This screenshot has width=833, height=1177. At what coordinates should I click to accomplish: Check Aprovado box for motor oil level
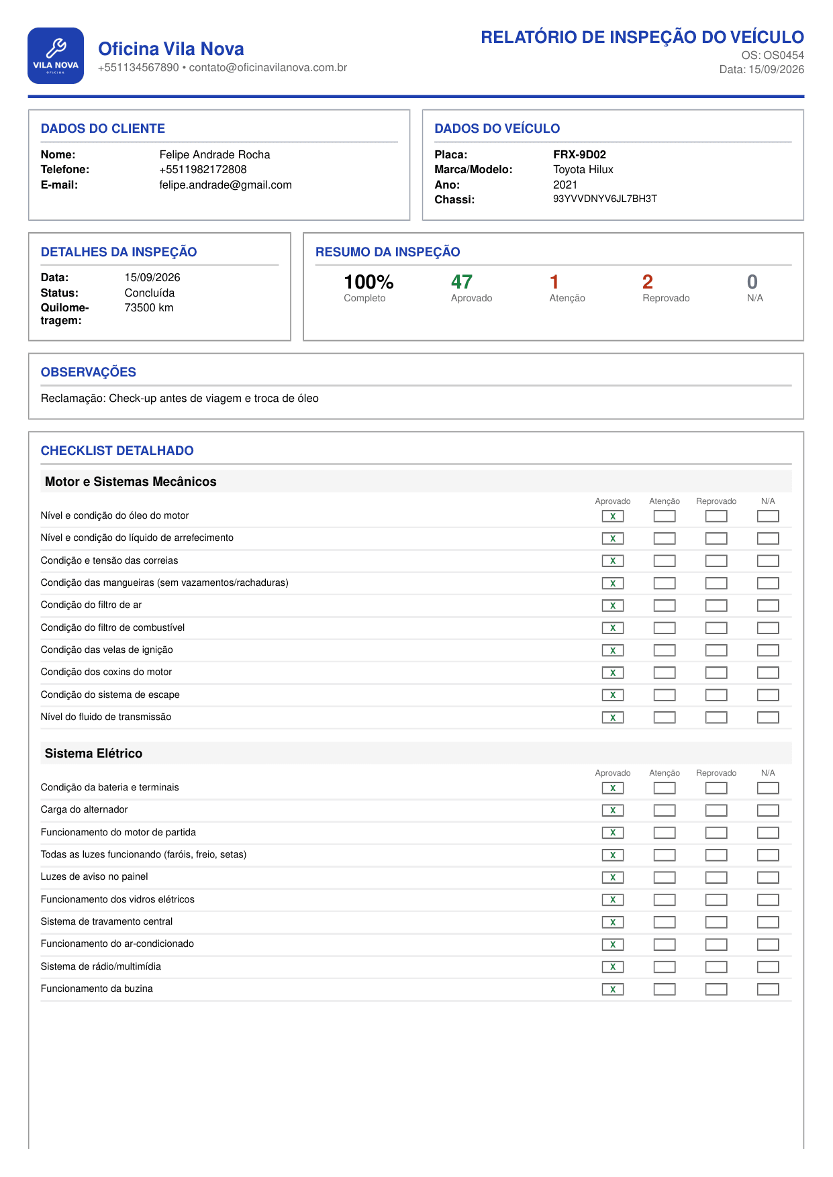(x=612, y=516)
